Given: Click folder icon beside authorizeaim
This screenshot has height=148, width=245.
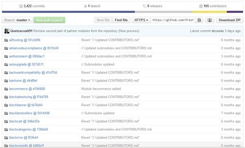Looking at the screenshot, I should 6,56.
